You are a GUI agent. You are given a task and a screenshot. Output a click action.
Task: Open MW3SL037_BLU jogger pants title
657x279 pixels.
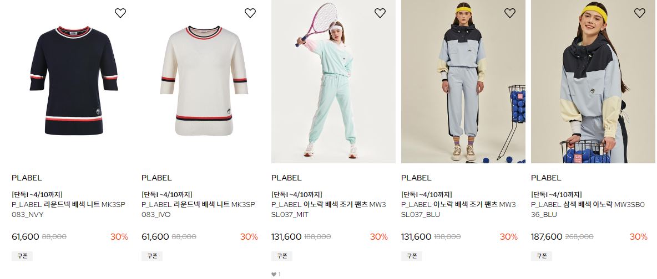pyautogui.click(x=459, y=210)
